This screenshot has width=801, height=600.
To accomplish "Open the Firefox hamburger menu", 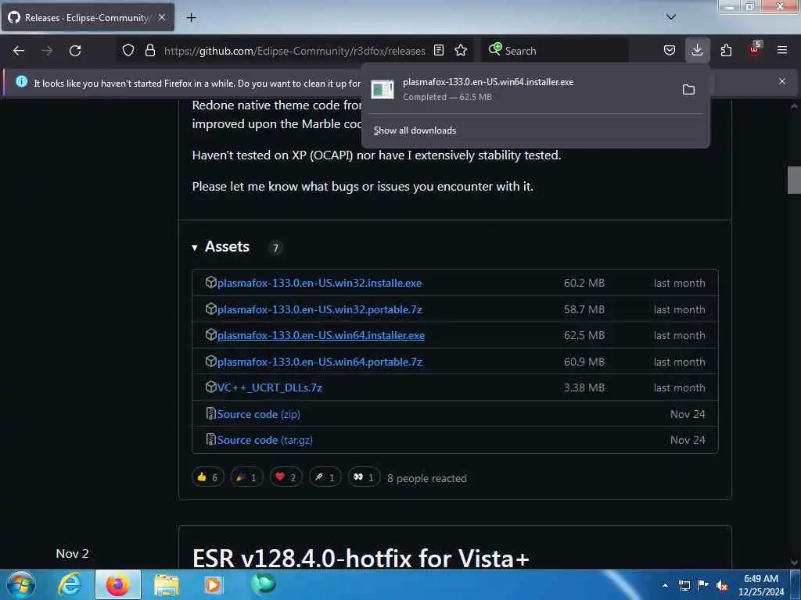I will (x=782, y=51).
